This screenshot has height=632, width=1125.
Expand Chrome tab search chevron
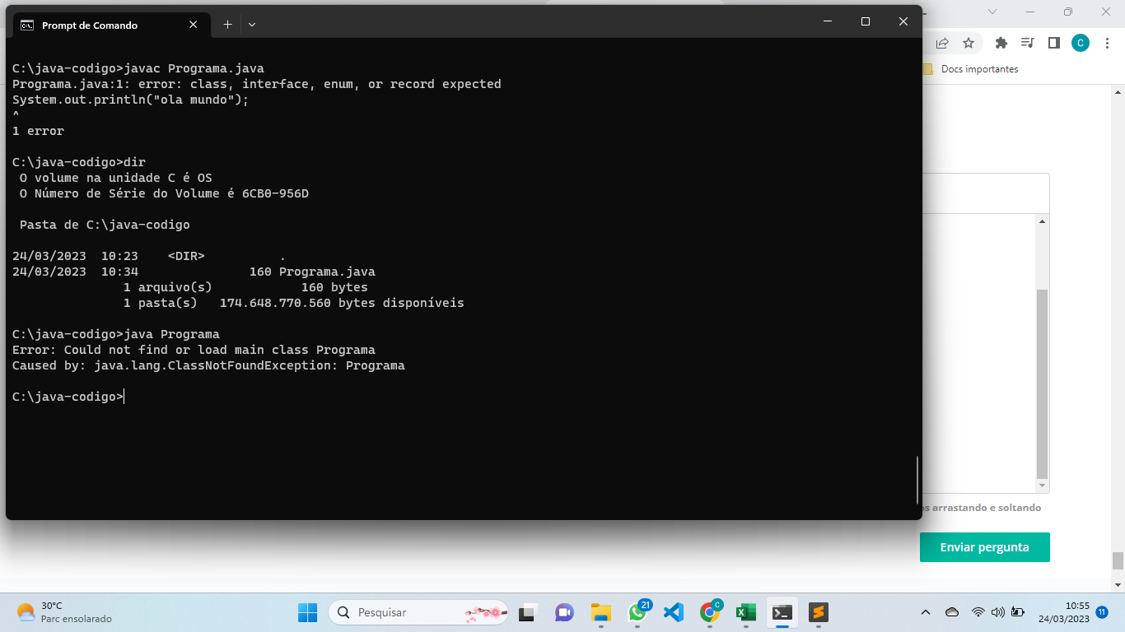click(992, 12)
